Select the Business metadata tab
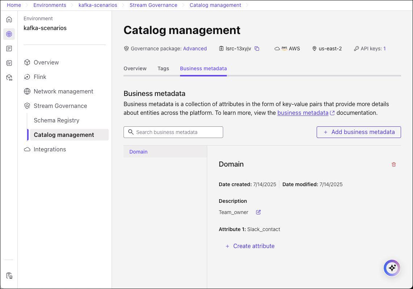Image resolution: width=413 pixels, height=289 pixels. point(203,68)
